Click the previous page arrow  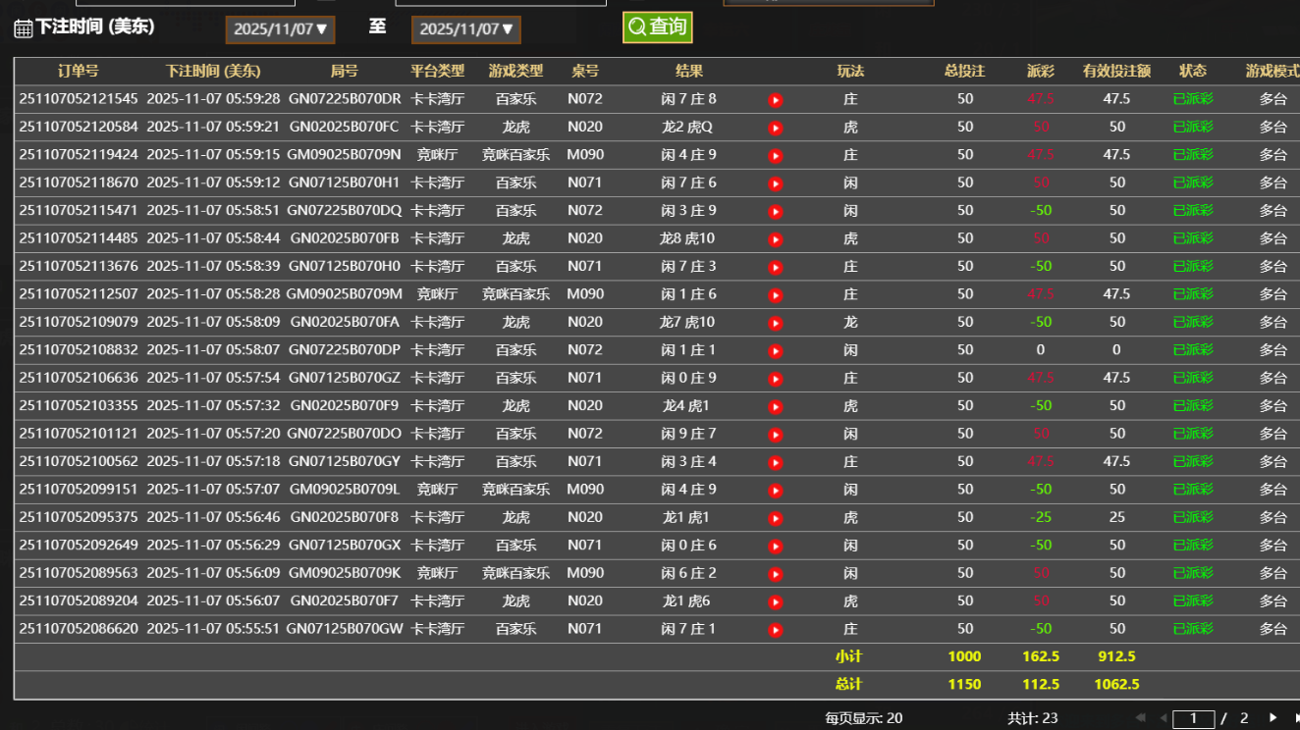1164,719
